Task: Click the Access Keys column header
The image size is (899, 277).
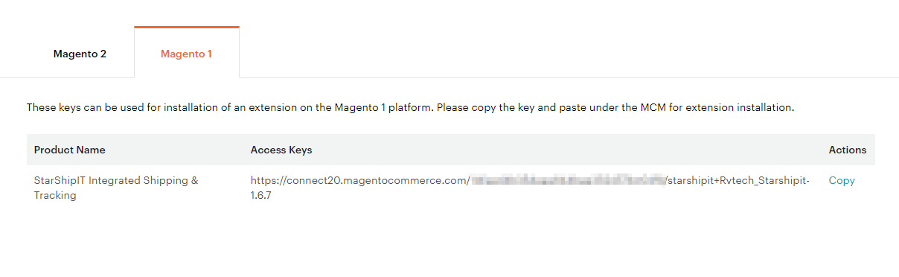Action: (x=281, y=150)
